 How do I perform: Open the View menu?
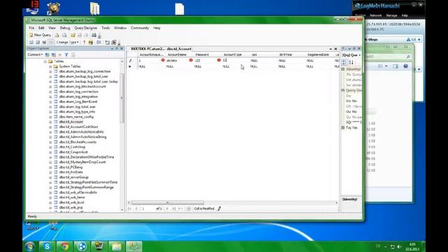coord(52,28)
